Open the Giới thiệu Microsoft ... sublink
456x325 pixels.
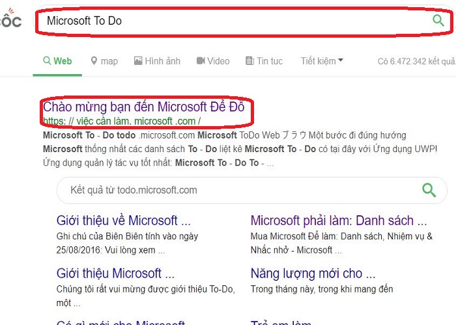[x=115, y=274]
